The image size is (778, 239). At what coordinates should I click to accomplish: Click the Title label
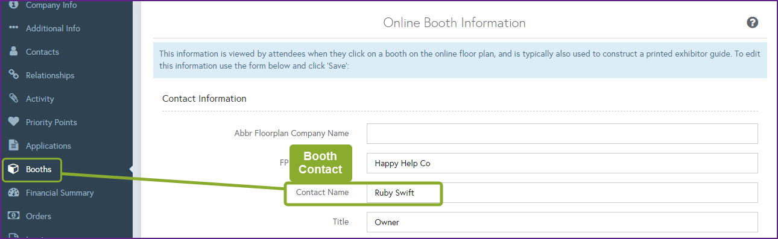click(341, 222)
